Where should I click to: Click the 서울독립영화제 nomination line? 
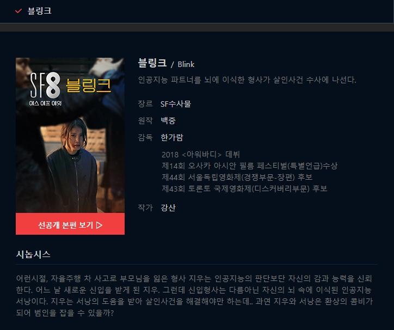pos(237,177)
